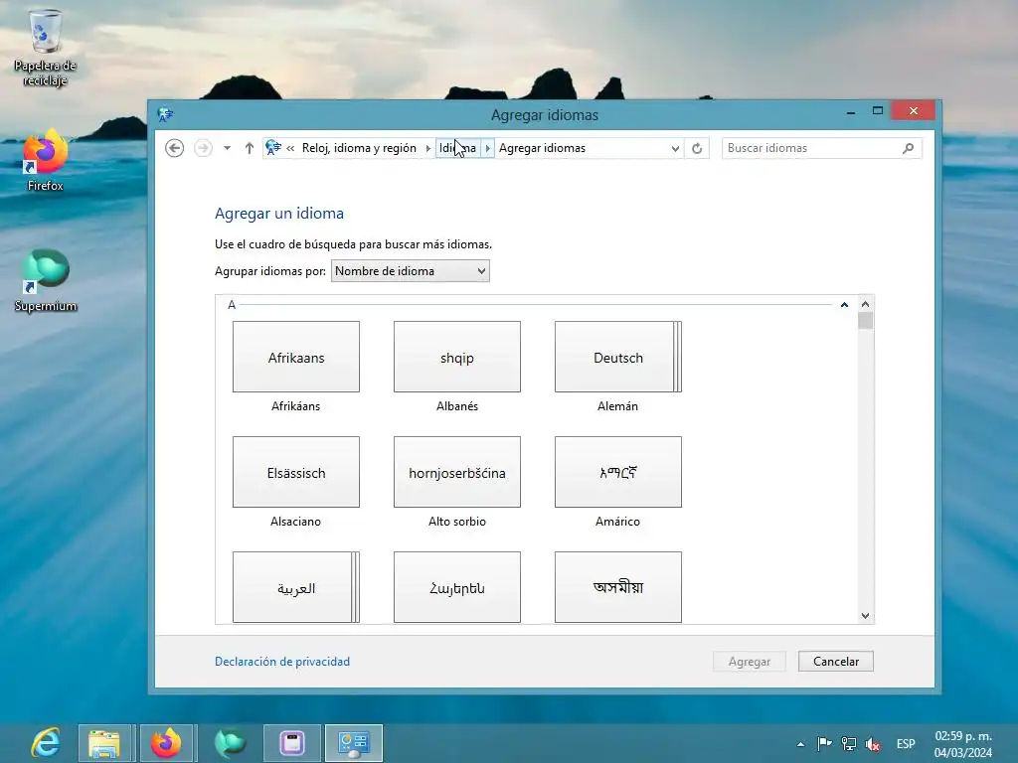The height and width of the screenshot is (763, 1018).
Task: Open 'Reloj, idioma y región' breadcrumb
Action: pyautogui.click(x=359, y=148)
